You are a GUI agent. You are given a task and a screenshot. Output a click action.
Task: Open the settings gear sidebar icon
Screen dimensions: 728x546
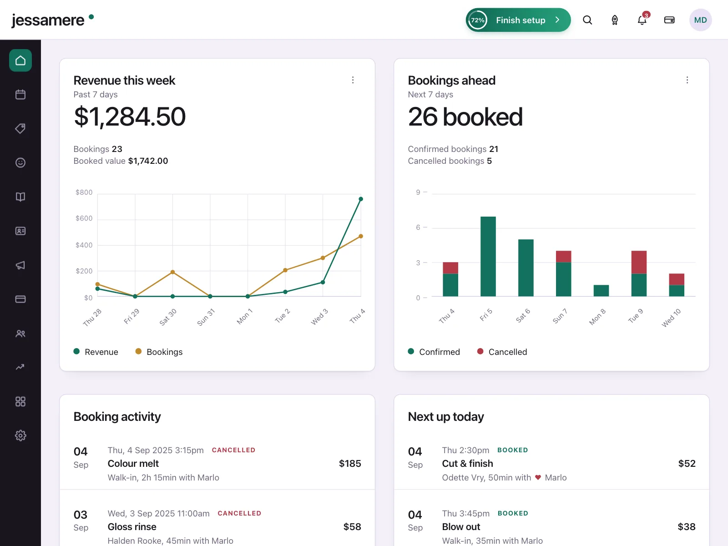tap(20, 435)
